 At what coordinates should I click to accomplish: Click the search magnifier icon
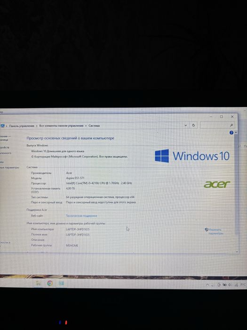click(x=231, y=125)
